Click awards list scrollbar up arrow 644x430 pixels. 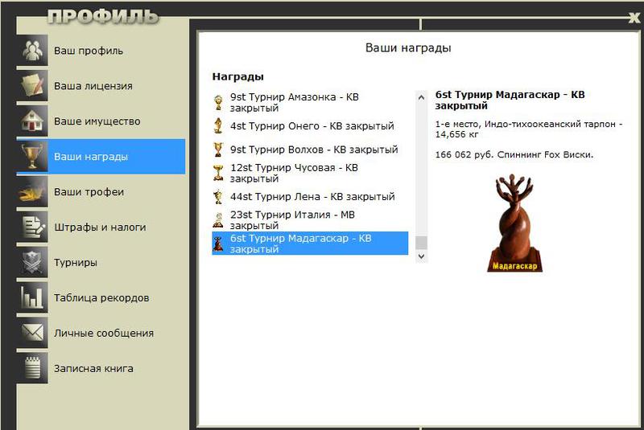click(421, 97)
